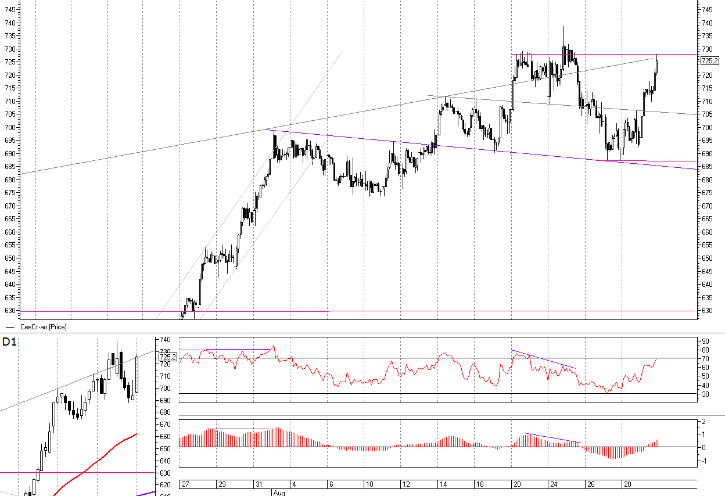Click the 630 level on right price axis

click(x=707, y=311)
